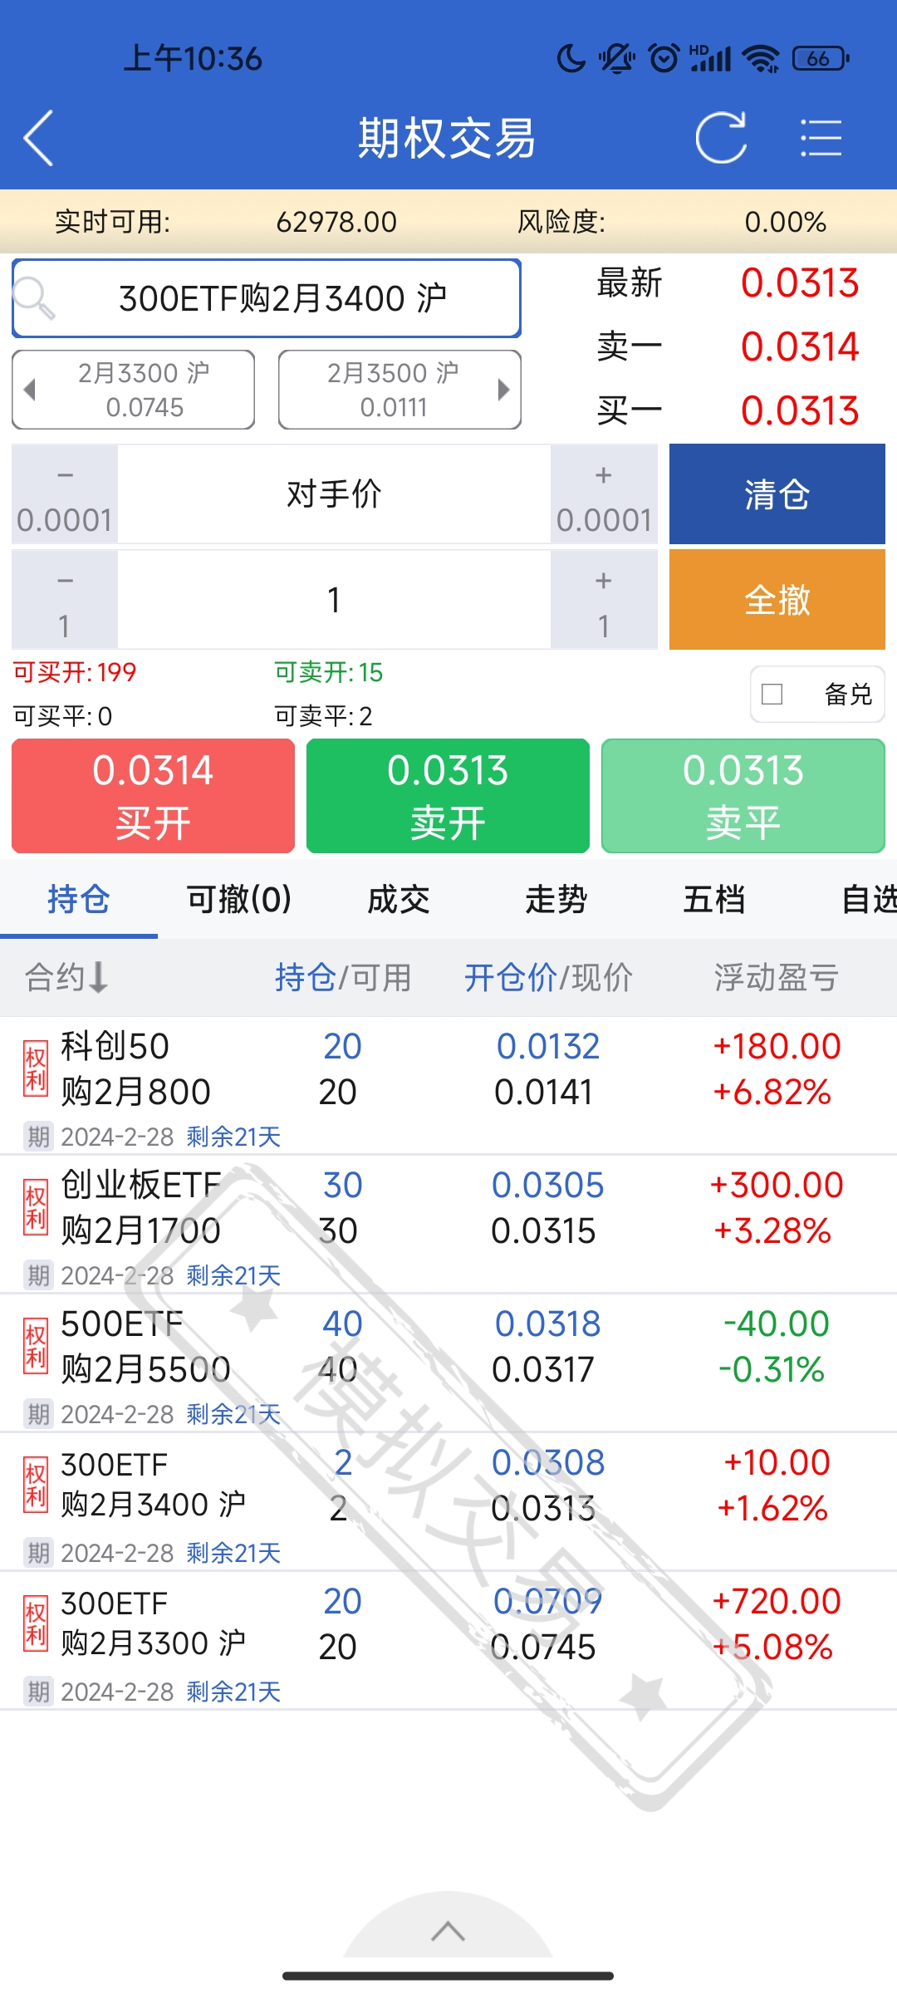Open the list menu icon
The width and height of the screenshot is (897, 1994).
coord(821,138)
